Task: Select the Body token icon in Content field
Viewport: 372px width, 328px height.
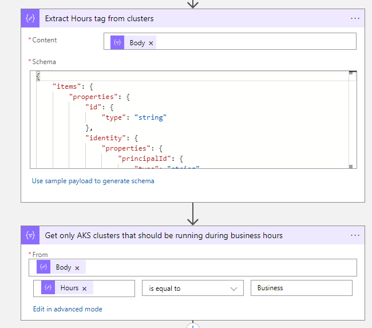Action: tap(117, 43)
